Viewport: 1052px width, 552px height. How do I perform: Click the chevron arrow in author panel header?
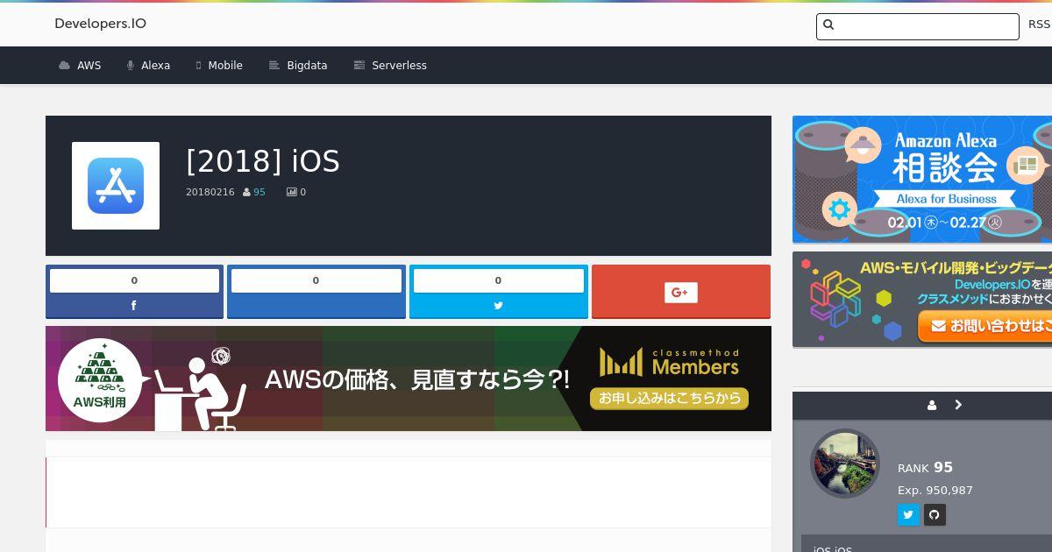958,405
